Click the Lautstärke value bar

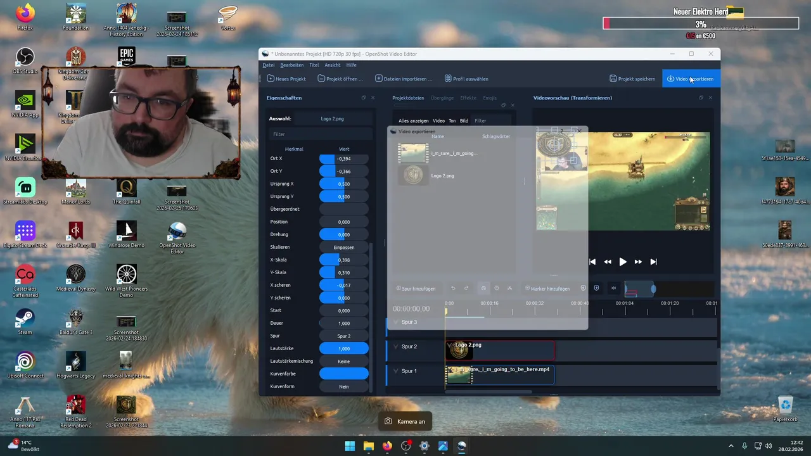point(344,348)
